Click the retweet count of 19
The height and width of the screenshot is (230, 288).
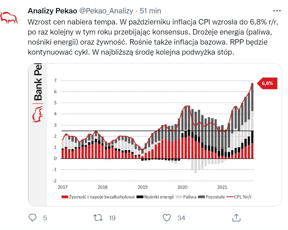(x=112, y=218)
